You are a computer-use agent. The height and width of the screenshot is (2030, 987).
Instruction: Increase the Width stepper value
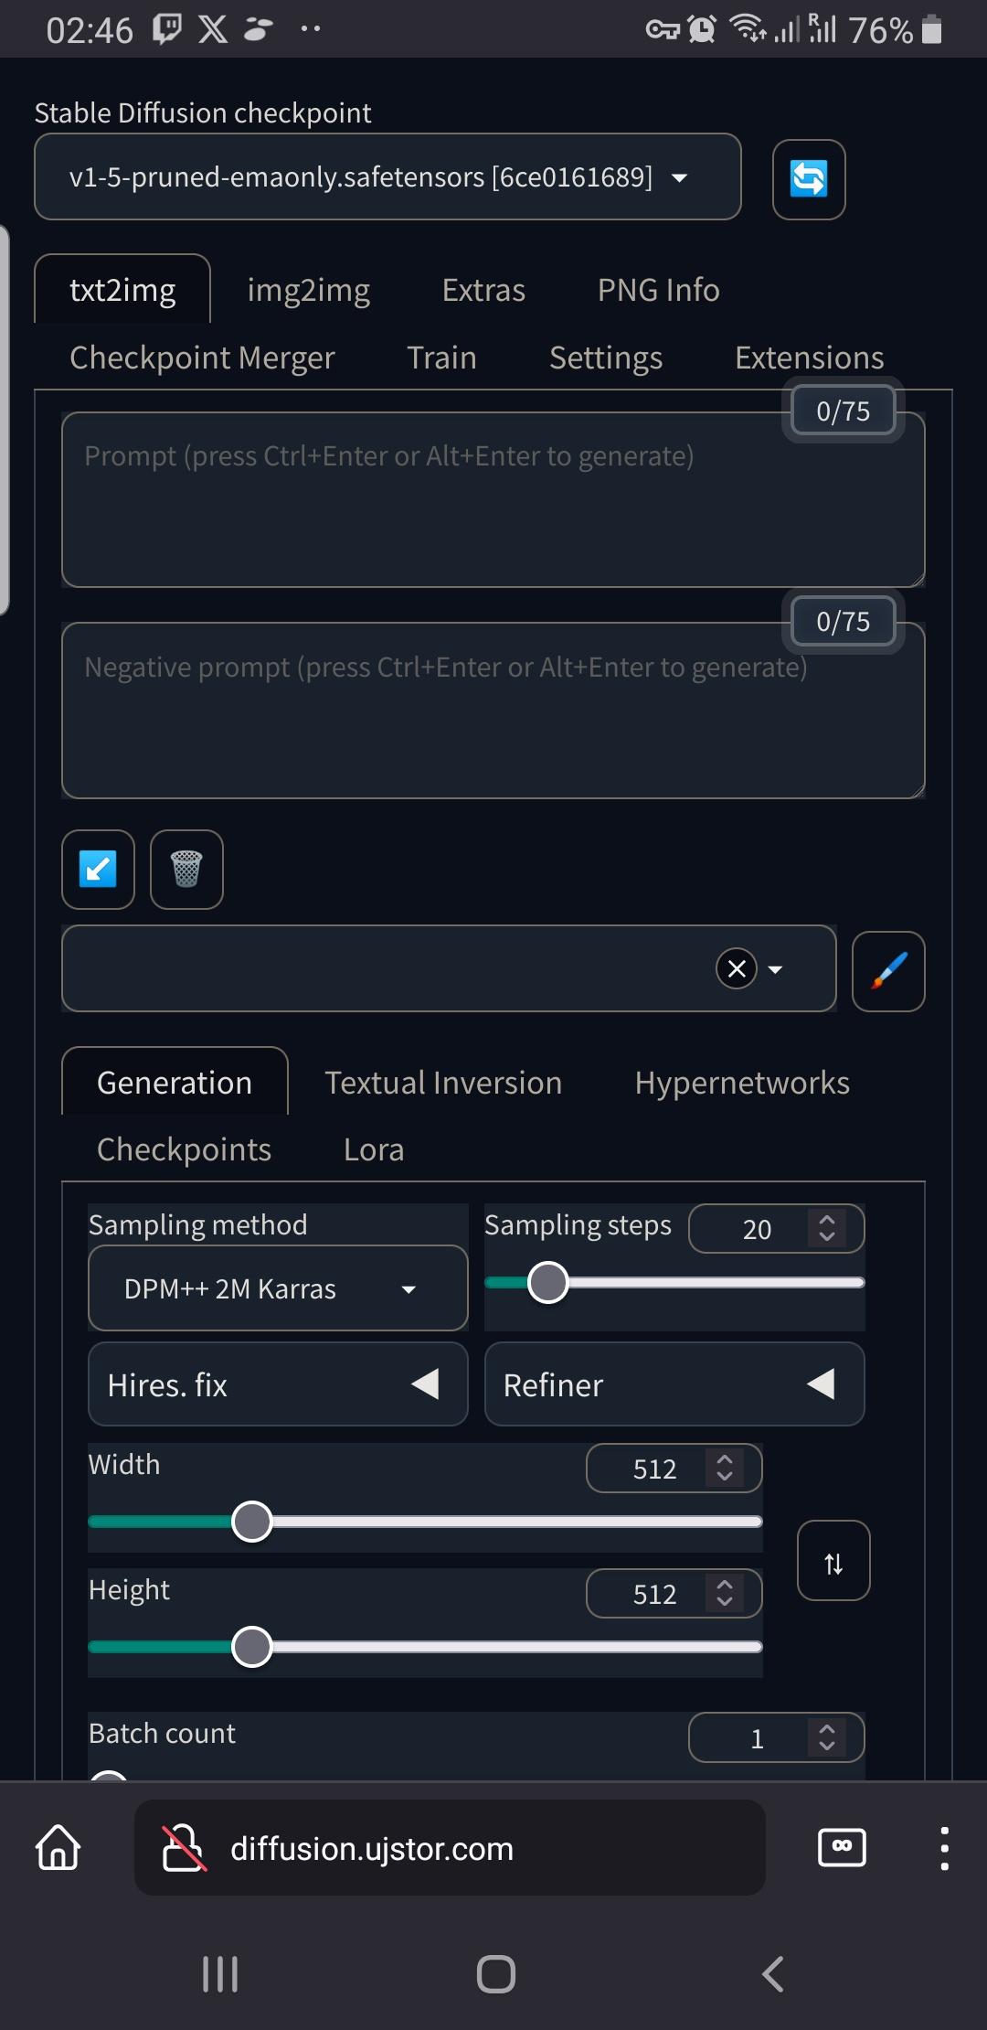[725, 1459]
